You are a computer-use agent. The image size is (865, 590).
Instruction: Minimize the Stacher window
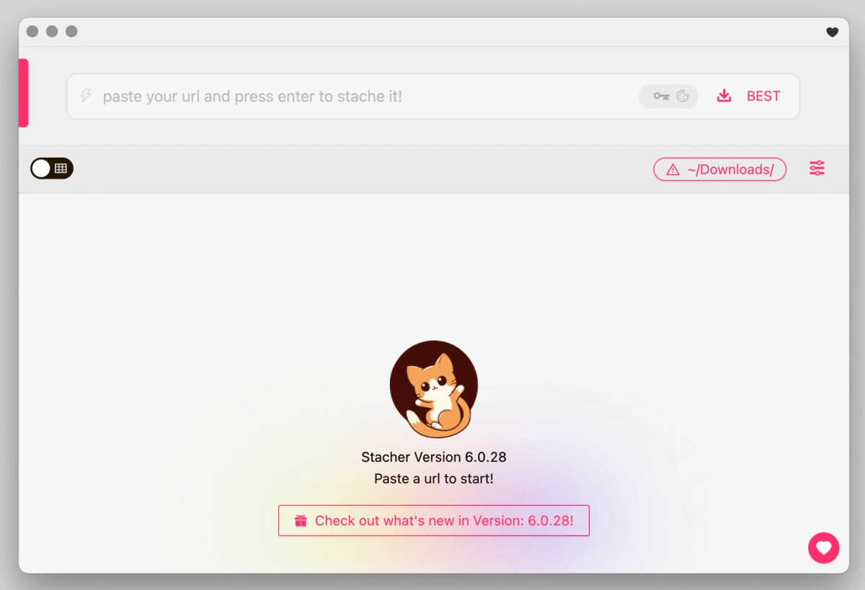tap(52, 32)
